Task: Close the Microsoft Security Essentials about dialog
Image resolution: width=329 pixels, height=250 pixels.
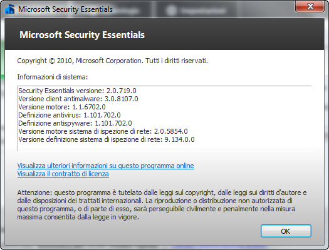Action: click(310, 6)
